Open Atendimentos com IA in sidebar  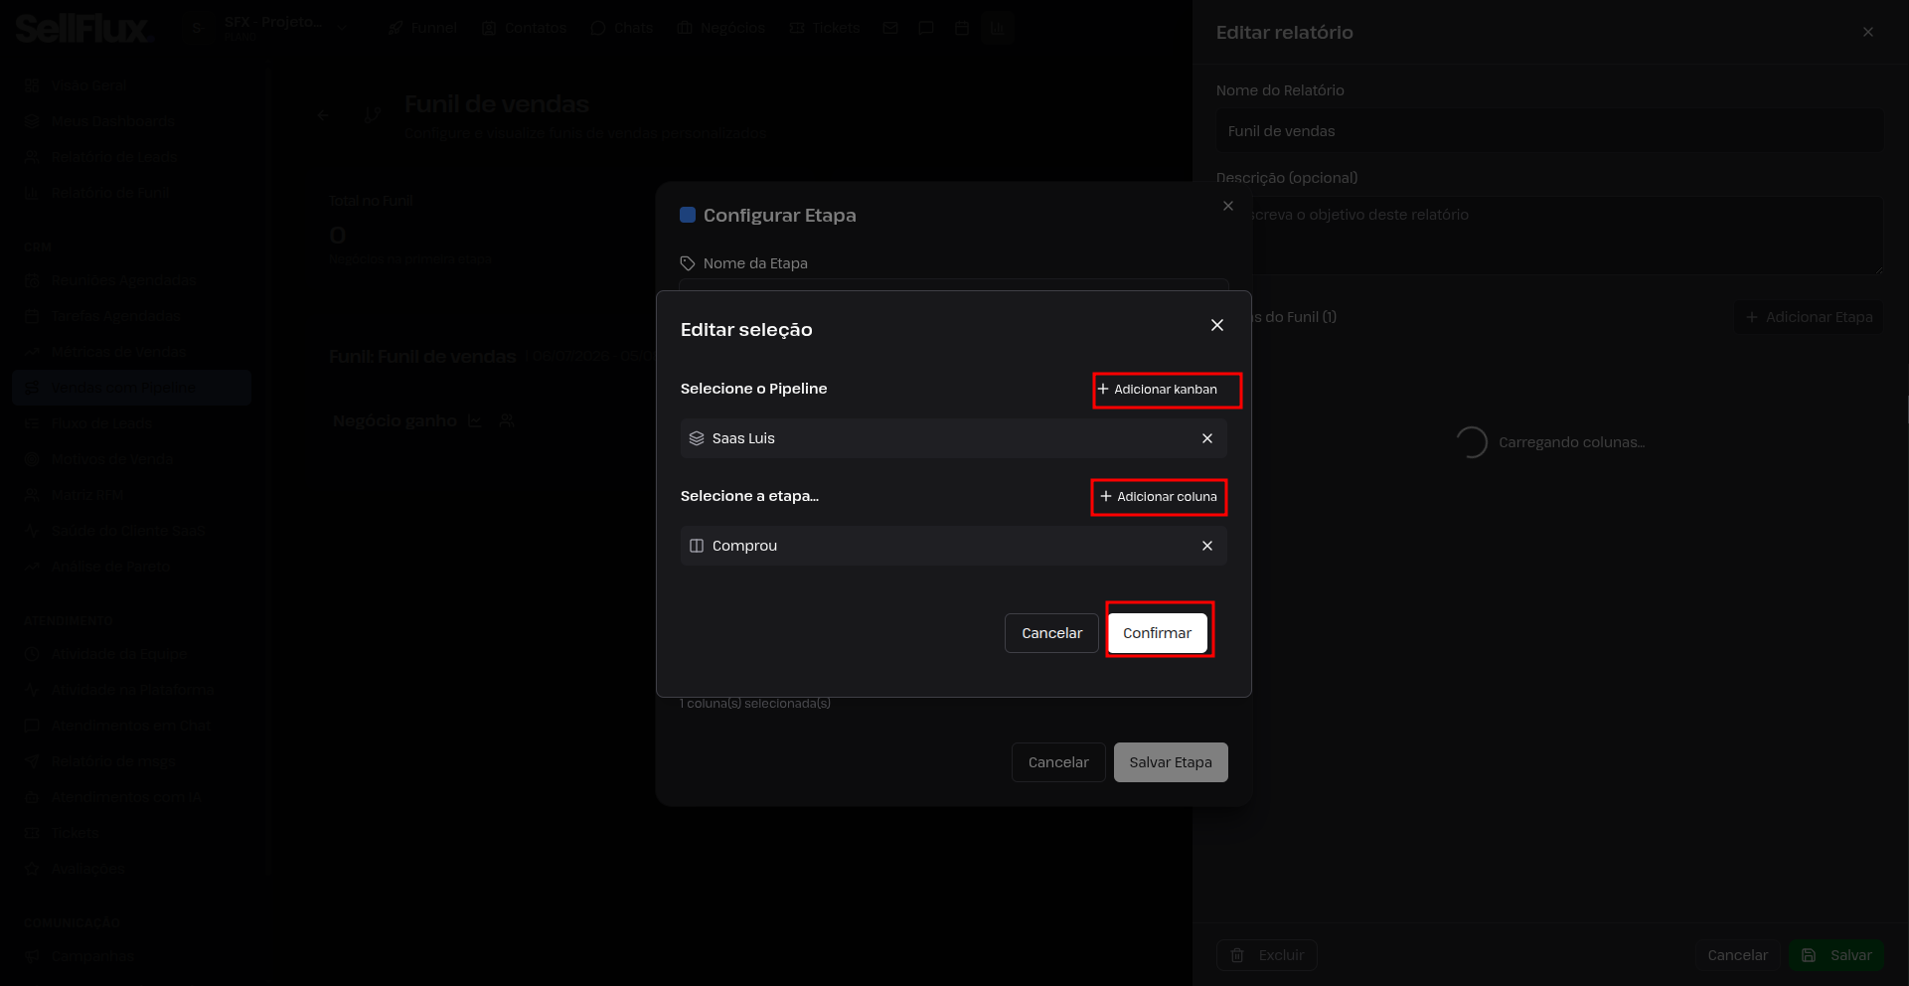pos(132,797)
